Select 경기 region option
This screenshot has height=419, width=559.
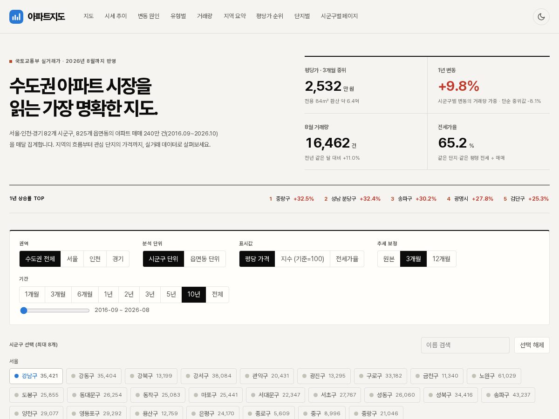(118, 259)
